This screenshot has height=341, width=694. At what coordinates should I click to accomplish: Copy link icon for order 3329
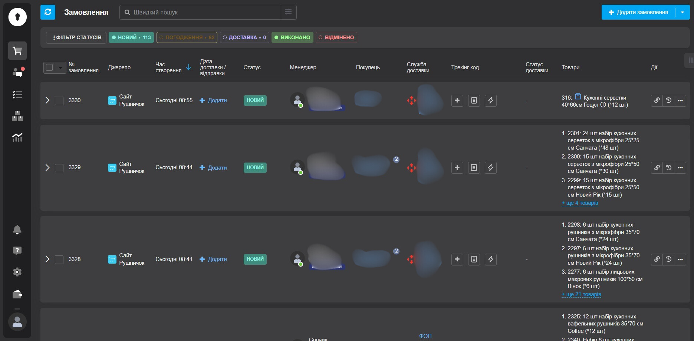[657, 168]
